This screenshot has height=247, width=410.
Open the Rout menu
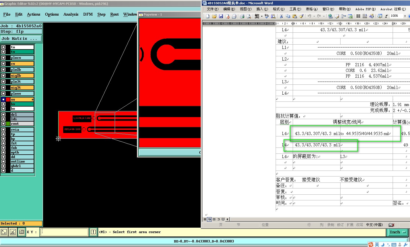114,14
